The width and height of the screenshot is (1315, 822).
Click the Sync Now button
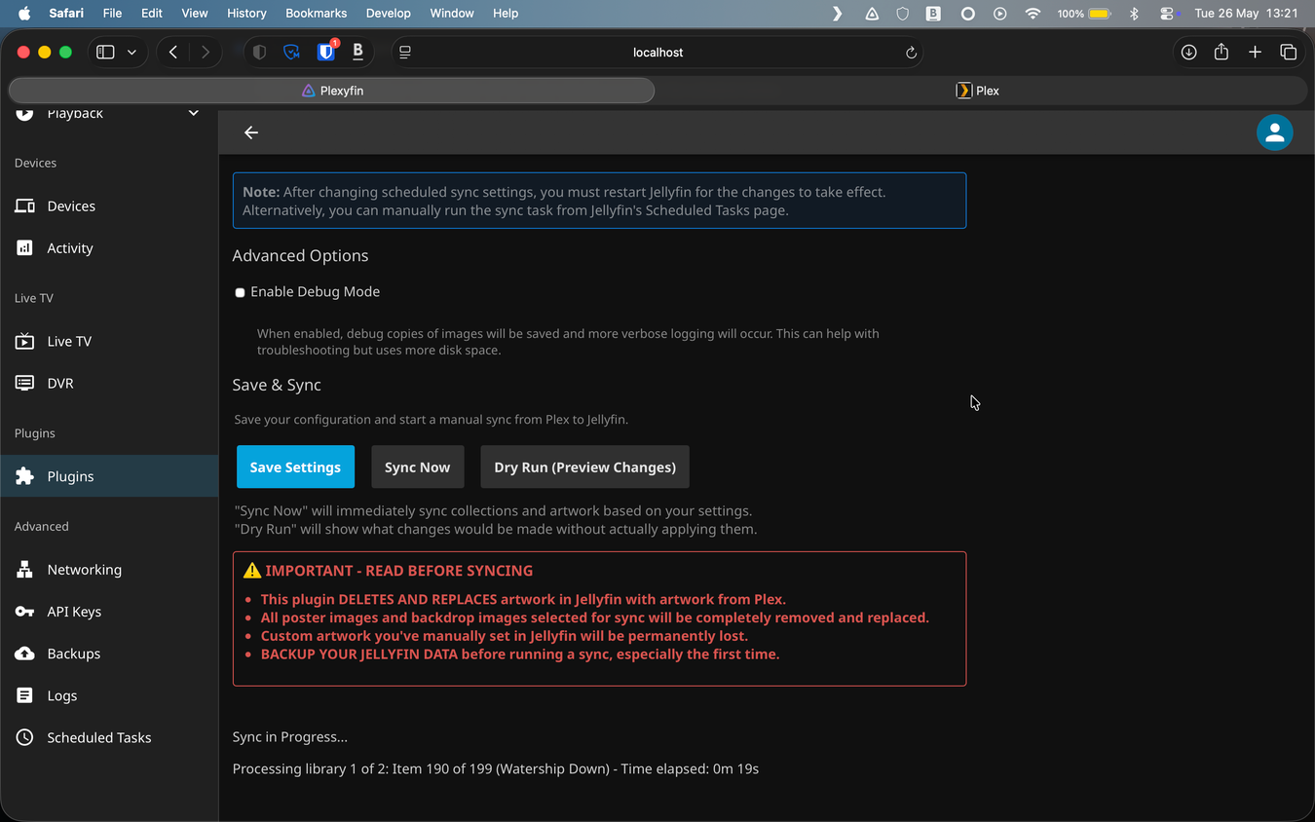click(417, 467)
